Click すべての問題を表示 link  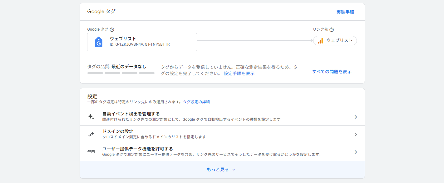click(x=332, y=72)
